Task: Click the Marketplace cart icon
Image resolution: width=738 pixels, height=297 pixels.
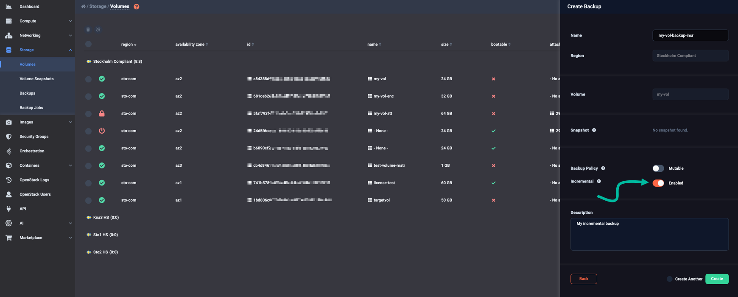Action: tap(8, 237)
